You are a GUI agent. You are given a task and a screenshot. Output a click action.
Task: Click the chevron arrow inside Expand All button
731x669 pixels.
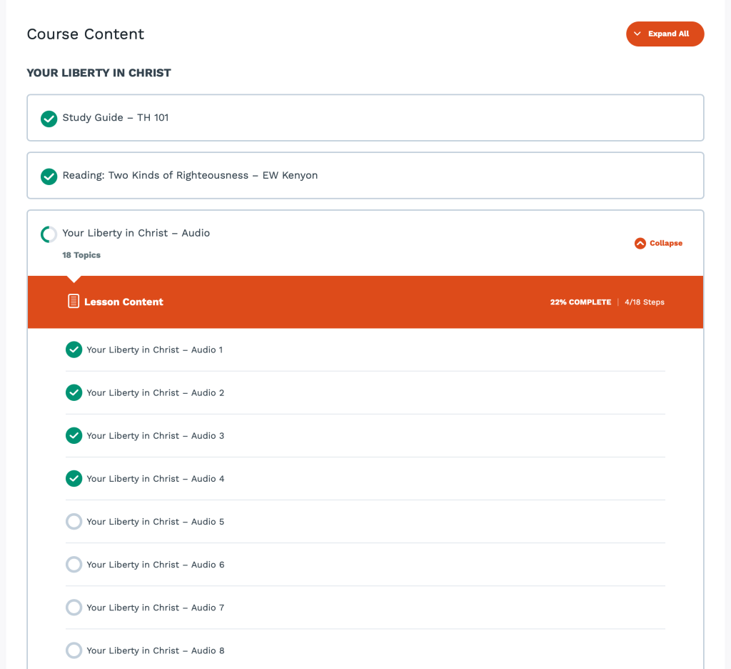coord(637,34)
